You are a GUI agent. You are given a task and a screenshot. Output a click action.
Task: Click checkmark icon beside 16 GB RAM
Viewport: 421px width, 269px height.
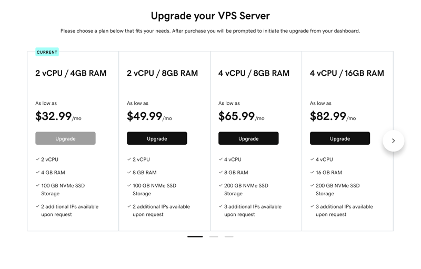click(312, 172)
